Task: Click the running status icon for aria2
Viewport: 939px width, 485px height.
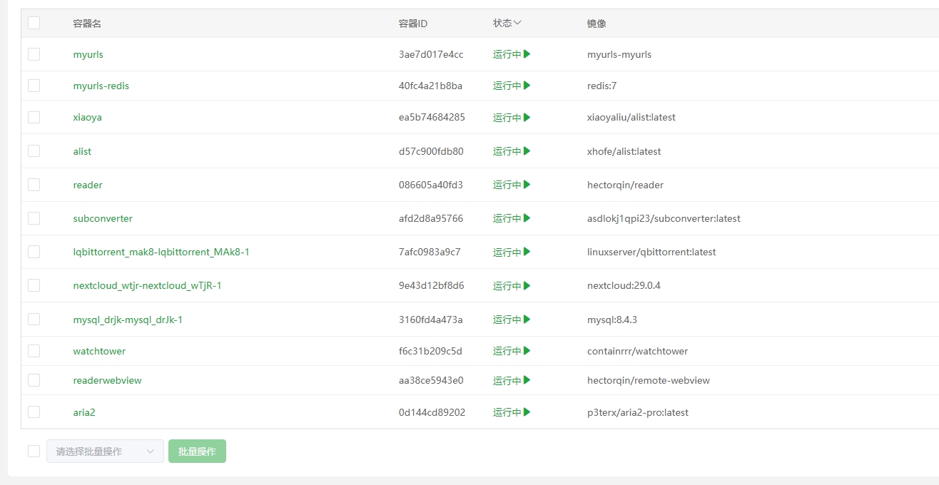Action: click(527, 412)
